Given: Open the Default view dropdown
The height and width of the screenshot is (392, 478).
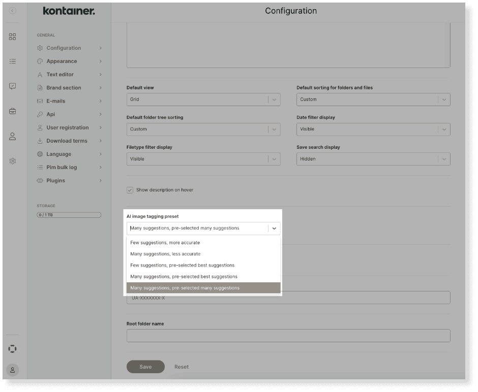Looking at the screenshot, I should click(203, 100).
